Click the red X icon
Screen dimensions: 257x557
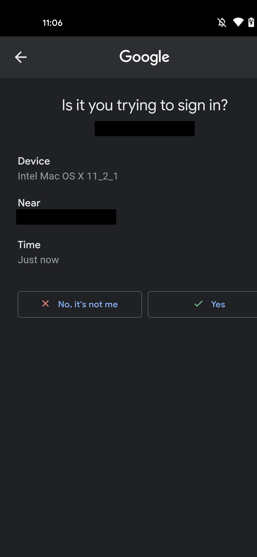point(46,304)
